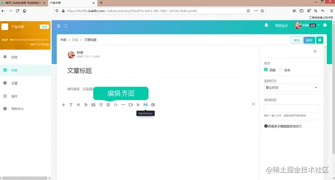Viewport: 335px width, 180px height.
Task: Insert a checklist block
Action: click(x=108, y=105)
